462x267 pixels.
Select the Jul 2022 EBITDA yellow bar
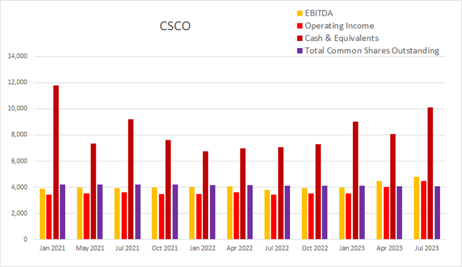267,214
